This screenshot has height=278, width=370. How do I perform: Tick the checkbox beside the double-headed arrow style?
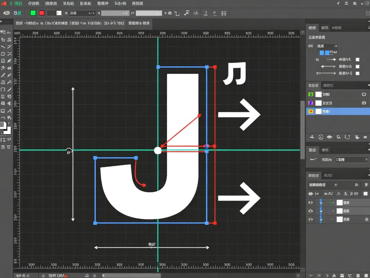357,67
